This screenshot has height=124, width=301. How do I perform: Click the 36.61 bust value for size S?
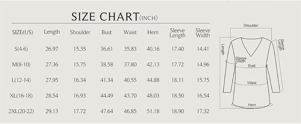(107, 49)
